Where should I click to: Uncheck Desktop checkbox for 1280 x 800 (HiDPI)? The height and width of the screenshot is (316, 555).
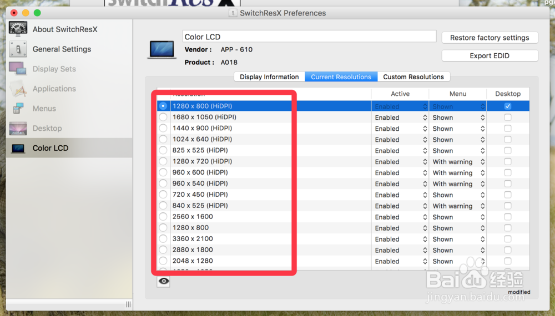[x=508, y=106]
